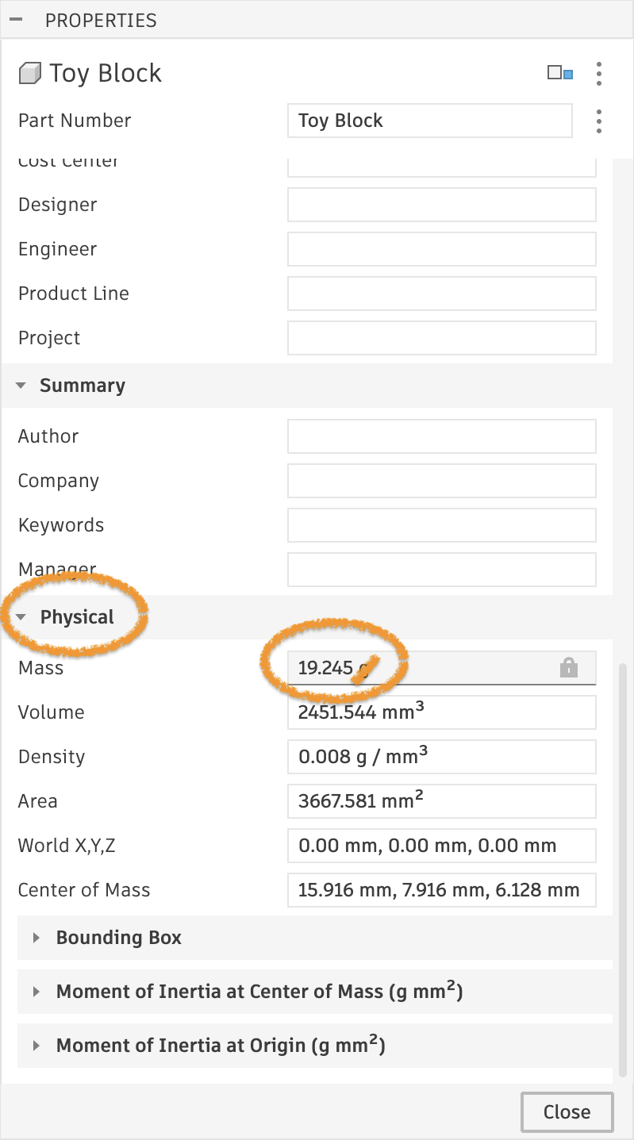
Task: Click the lock icon in the Mass field
Action: [569, 668]
